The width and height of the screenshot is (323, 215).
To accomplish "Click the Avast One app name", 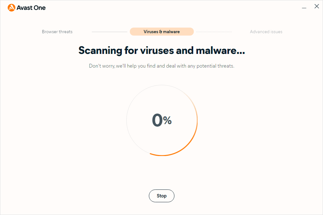I will click(31, 8).
